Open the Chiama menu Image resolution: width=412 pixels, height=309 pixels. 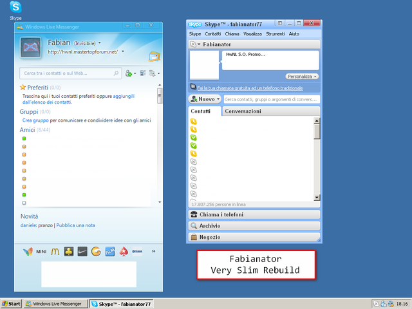pos(232,34)
